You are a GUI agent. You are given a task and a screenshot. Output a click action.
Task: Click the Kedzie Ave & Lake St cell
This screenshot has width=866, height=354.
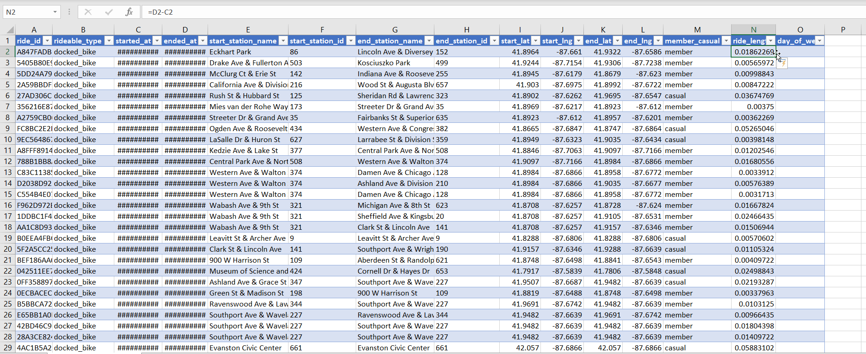coord(248,150)
